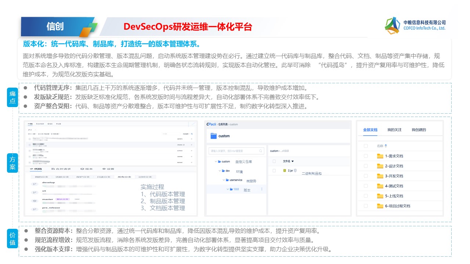The width and height of the screenshot is (470, 264).
Task: Click the 仓库列表 breadcrumb link
Action: point(223,124)
